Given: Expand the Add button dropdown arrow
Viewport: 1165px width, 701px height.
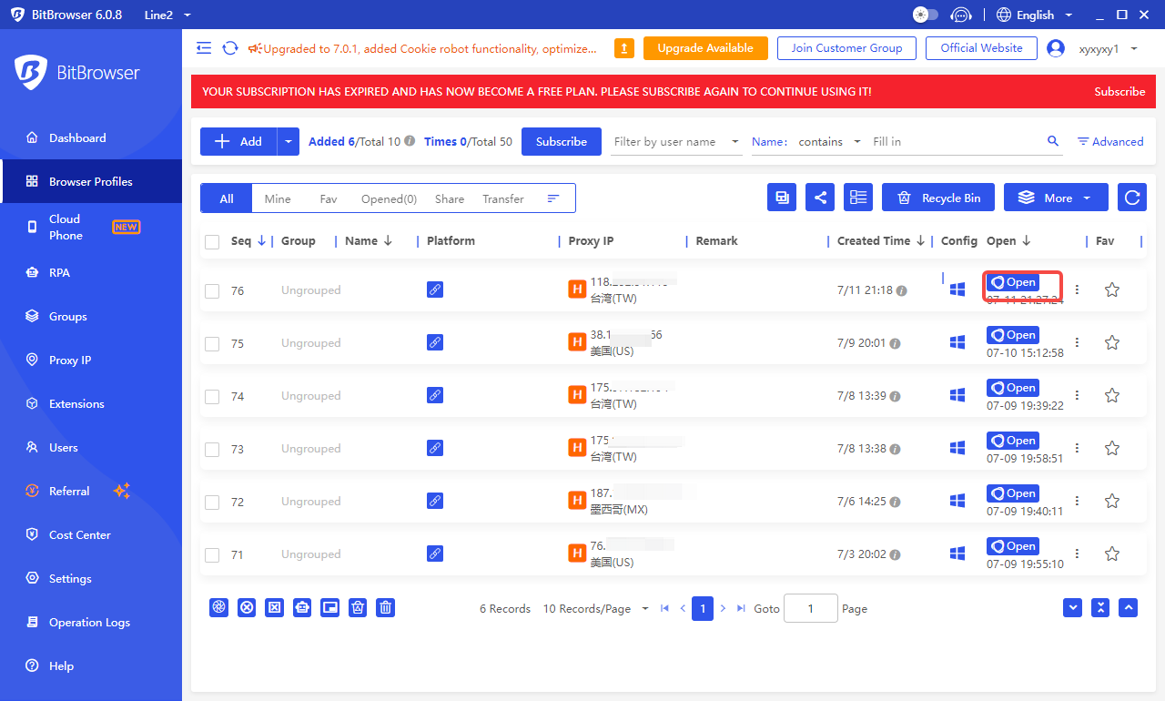Looking at the screenshot, I should point(289,141).
